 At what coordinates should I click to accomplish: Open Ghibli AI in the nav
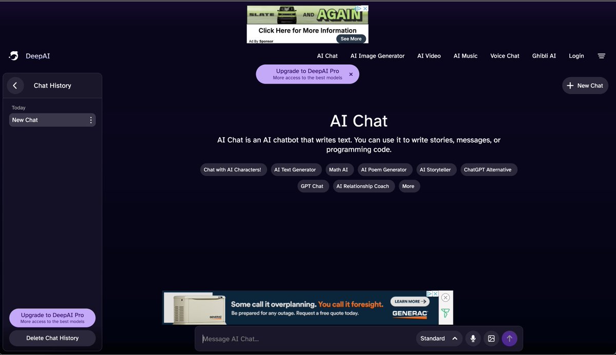[544, 56]
